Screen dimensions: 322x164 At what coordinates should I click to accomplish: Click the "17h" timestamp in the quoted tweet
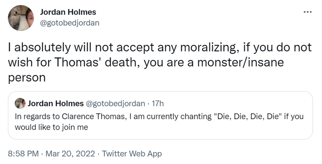click(x=158, y=103)
